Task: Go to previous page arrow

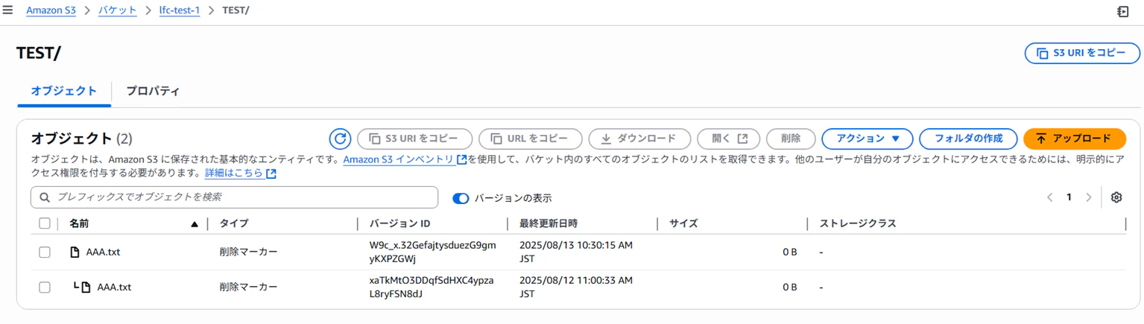Action: [x=1049, y=197]
